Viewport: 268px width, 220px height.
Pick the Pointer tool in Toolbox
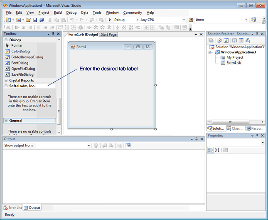[x=17, y=45]
